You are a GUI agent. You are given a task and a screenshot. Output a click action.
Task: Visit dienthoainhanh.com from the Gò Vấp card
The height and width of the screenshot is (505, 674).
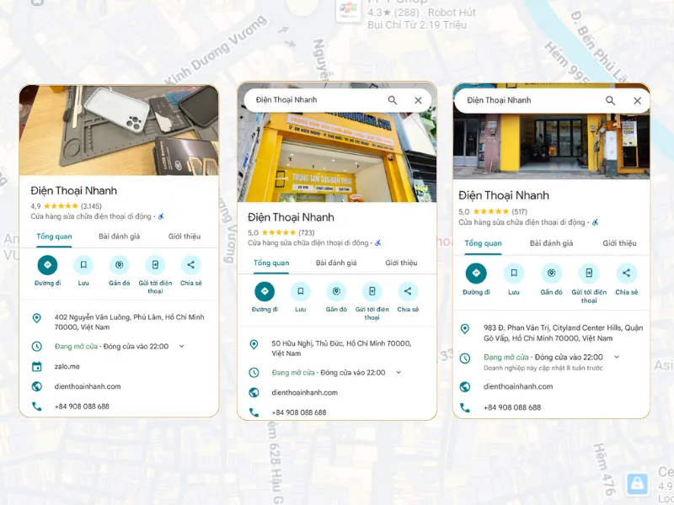point(518,386)
